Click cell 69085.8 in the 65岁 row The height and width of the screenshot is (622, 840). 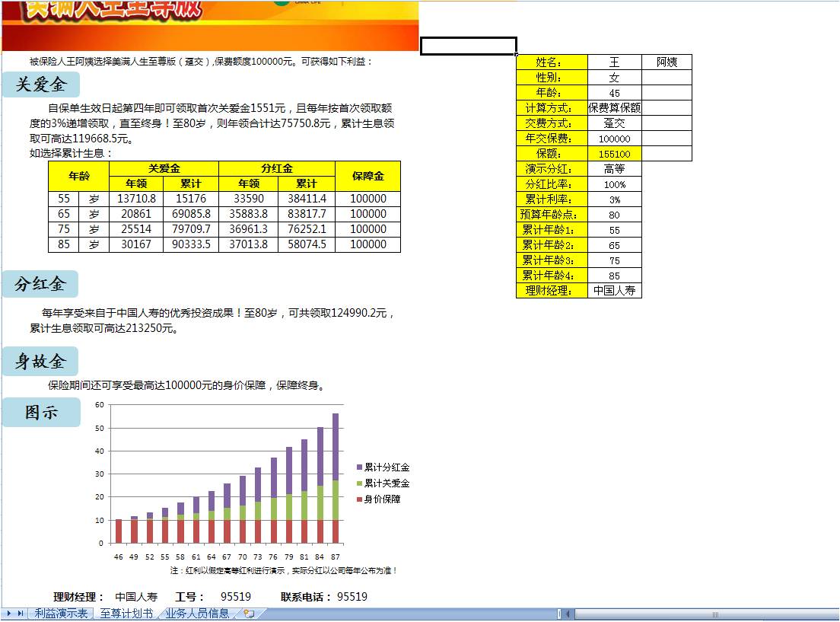point(191,214)
